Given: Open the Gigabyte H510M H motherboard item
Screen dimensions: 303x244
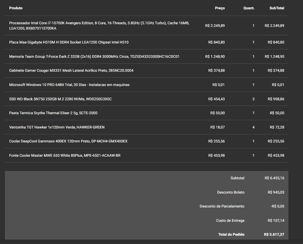Looking at the screenshot, I should tap(69, 42).
